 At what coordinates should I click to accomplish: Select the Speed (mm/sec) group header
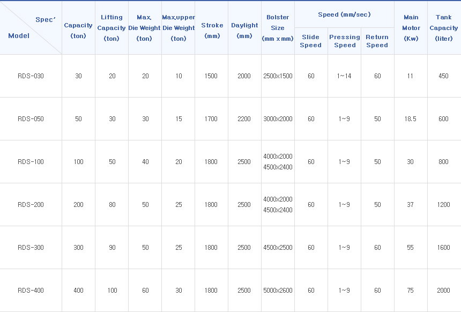pos(344,14)
